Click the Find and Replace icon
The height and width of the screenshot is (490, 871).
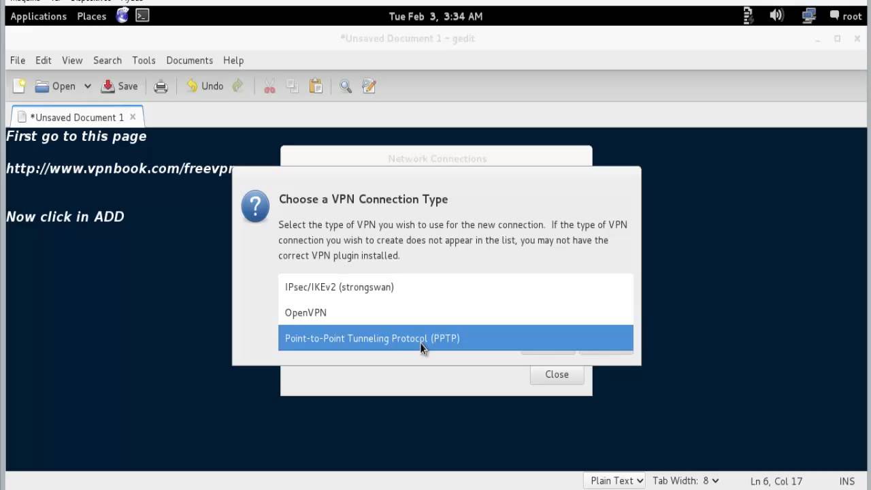pos(369,86)
